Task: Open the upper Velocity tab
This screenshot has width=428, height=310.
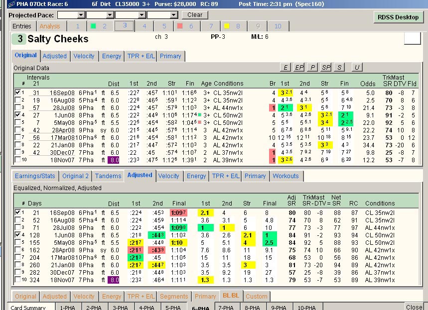Action: [84, 56]
